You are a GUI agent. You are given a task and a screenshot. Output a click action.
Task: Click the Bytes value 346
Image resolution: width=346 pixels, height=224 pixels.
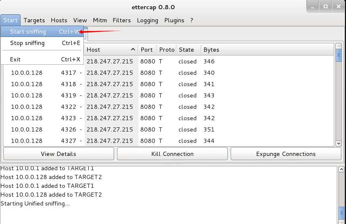click(209, 61)
